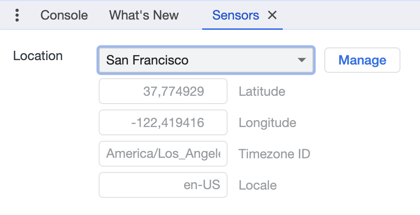This screenshot has height=215, width=420.
Task: Open the three-dot DevTools drawer menu
Action: click(18, 15)
